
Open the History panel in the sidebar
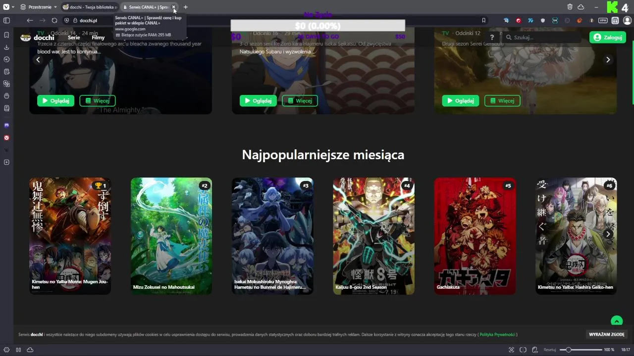pos(6,59)
